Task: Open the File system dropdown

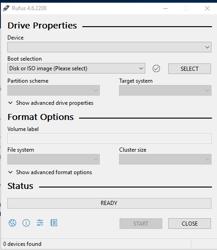Action: pos(53,159)
